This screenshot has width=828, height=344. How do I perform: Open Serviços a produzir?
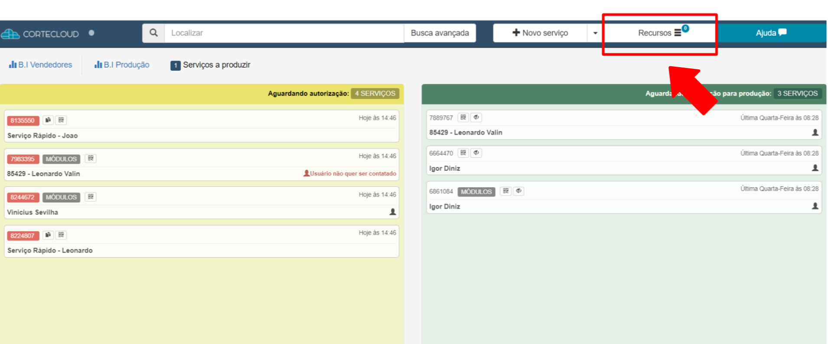[210, 65]
